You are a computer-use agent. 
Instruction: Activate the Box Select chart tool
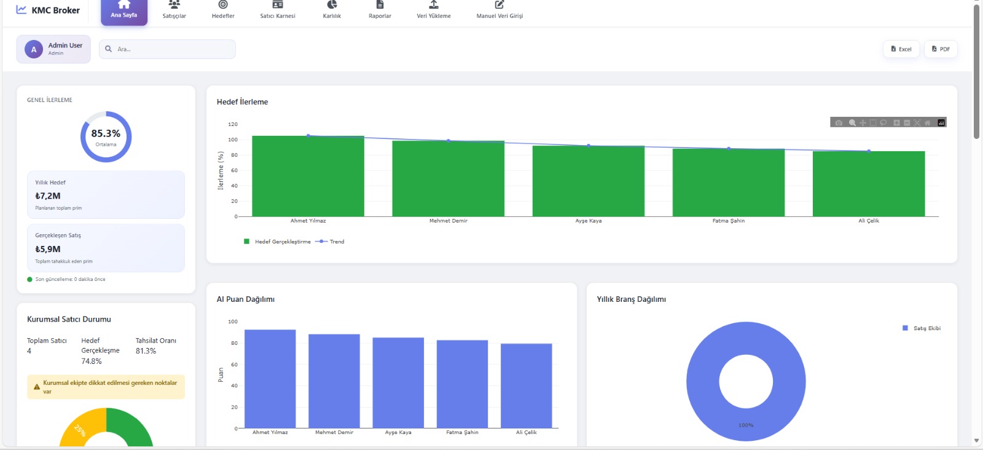(873, 123)
